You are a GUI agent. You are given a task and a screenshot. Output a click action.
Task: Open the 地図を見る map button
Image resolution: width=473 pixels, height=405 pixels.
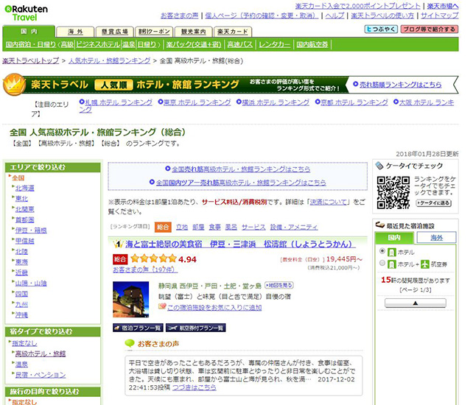278,285
